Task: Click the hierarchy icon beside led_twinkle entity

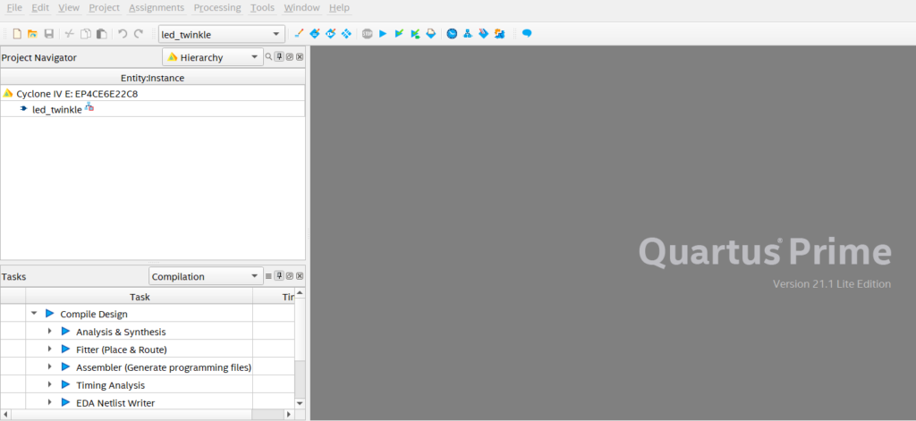Action: (x=89, y=107)
